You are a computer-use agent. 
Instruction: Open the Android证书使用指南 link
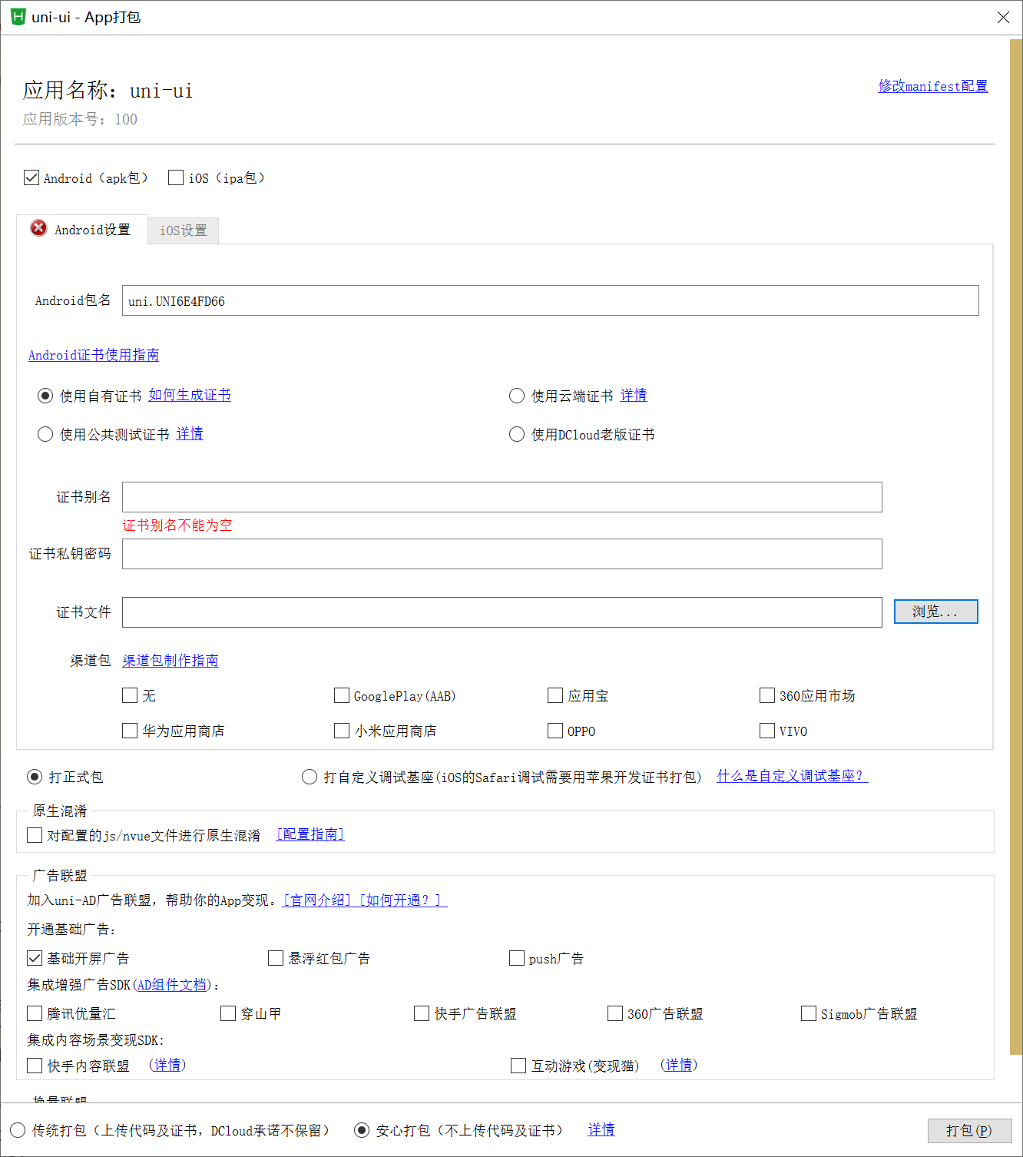point(94,355)
